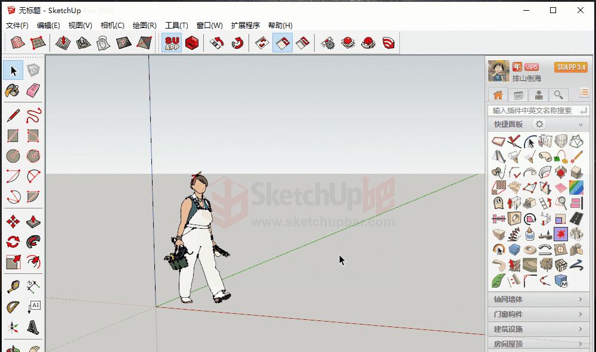The height and width of the screenshot is (352, 596).
Task: Choose the Tape Measure tool
Action: click(13, 286)
